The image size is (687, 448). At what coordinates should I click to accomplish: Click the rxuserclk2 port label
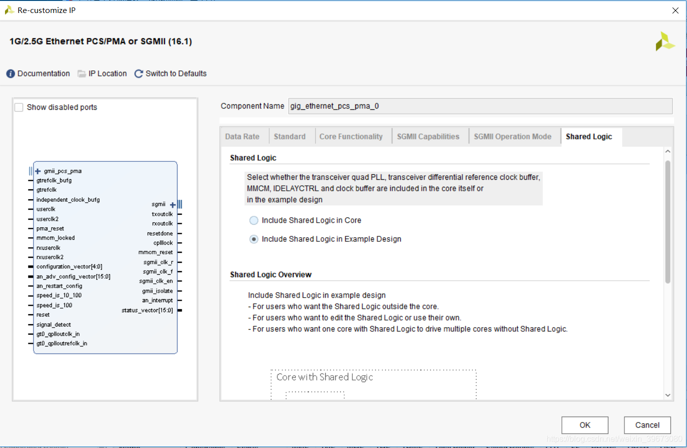(x=50, y=258)
